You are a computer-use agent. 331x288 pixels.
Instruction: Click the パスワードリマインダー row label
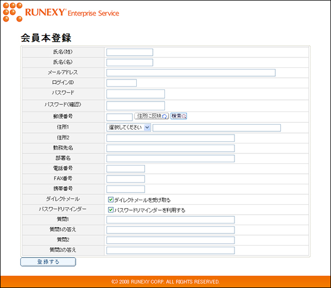63,209
